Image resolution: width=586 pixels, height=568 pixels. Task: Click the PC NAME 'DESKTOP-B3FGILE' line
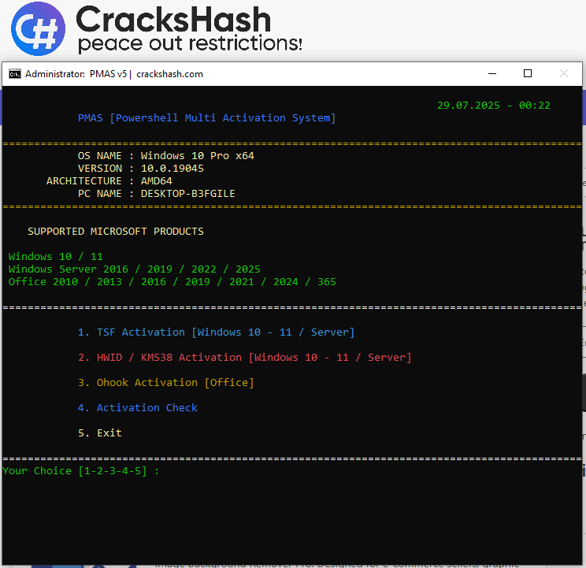pos(156,194)
